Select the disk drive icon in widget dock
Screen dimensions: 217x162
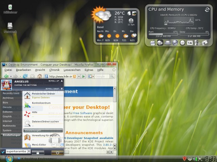(167, 43)
